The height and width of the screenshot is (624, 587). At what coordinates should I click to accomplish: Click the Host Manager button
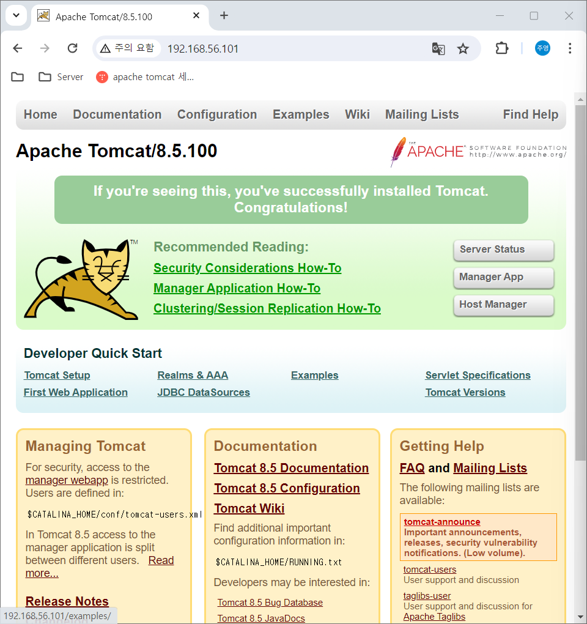(503, 305)
